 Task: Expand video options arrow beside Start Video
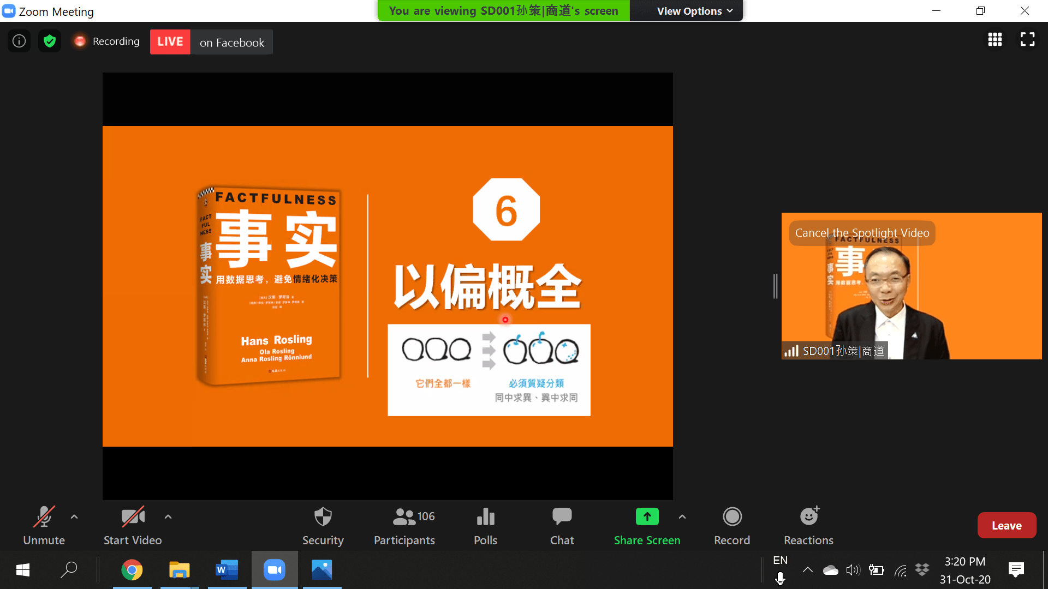(x=168, y=516)
